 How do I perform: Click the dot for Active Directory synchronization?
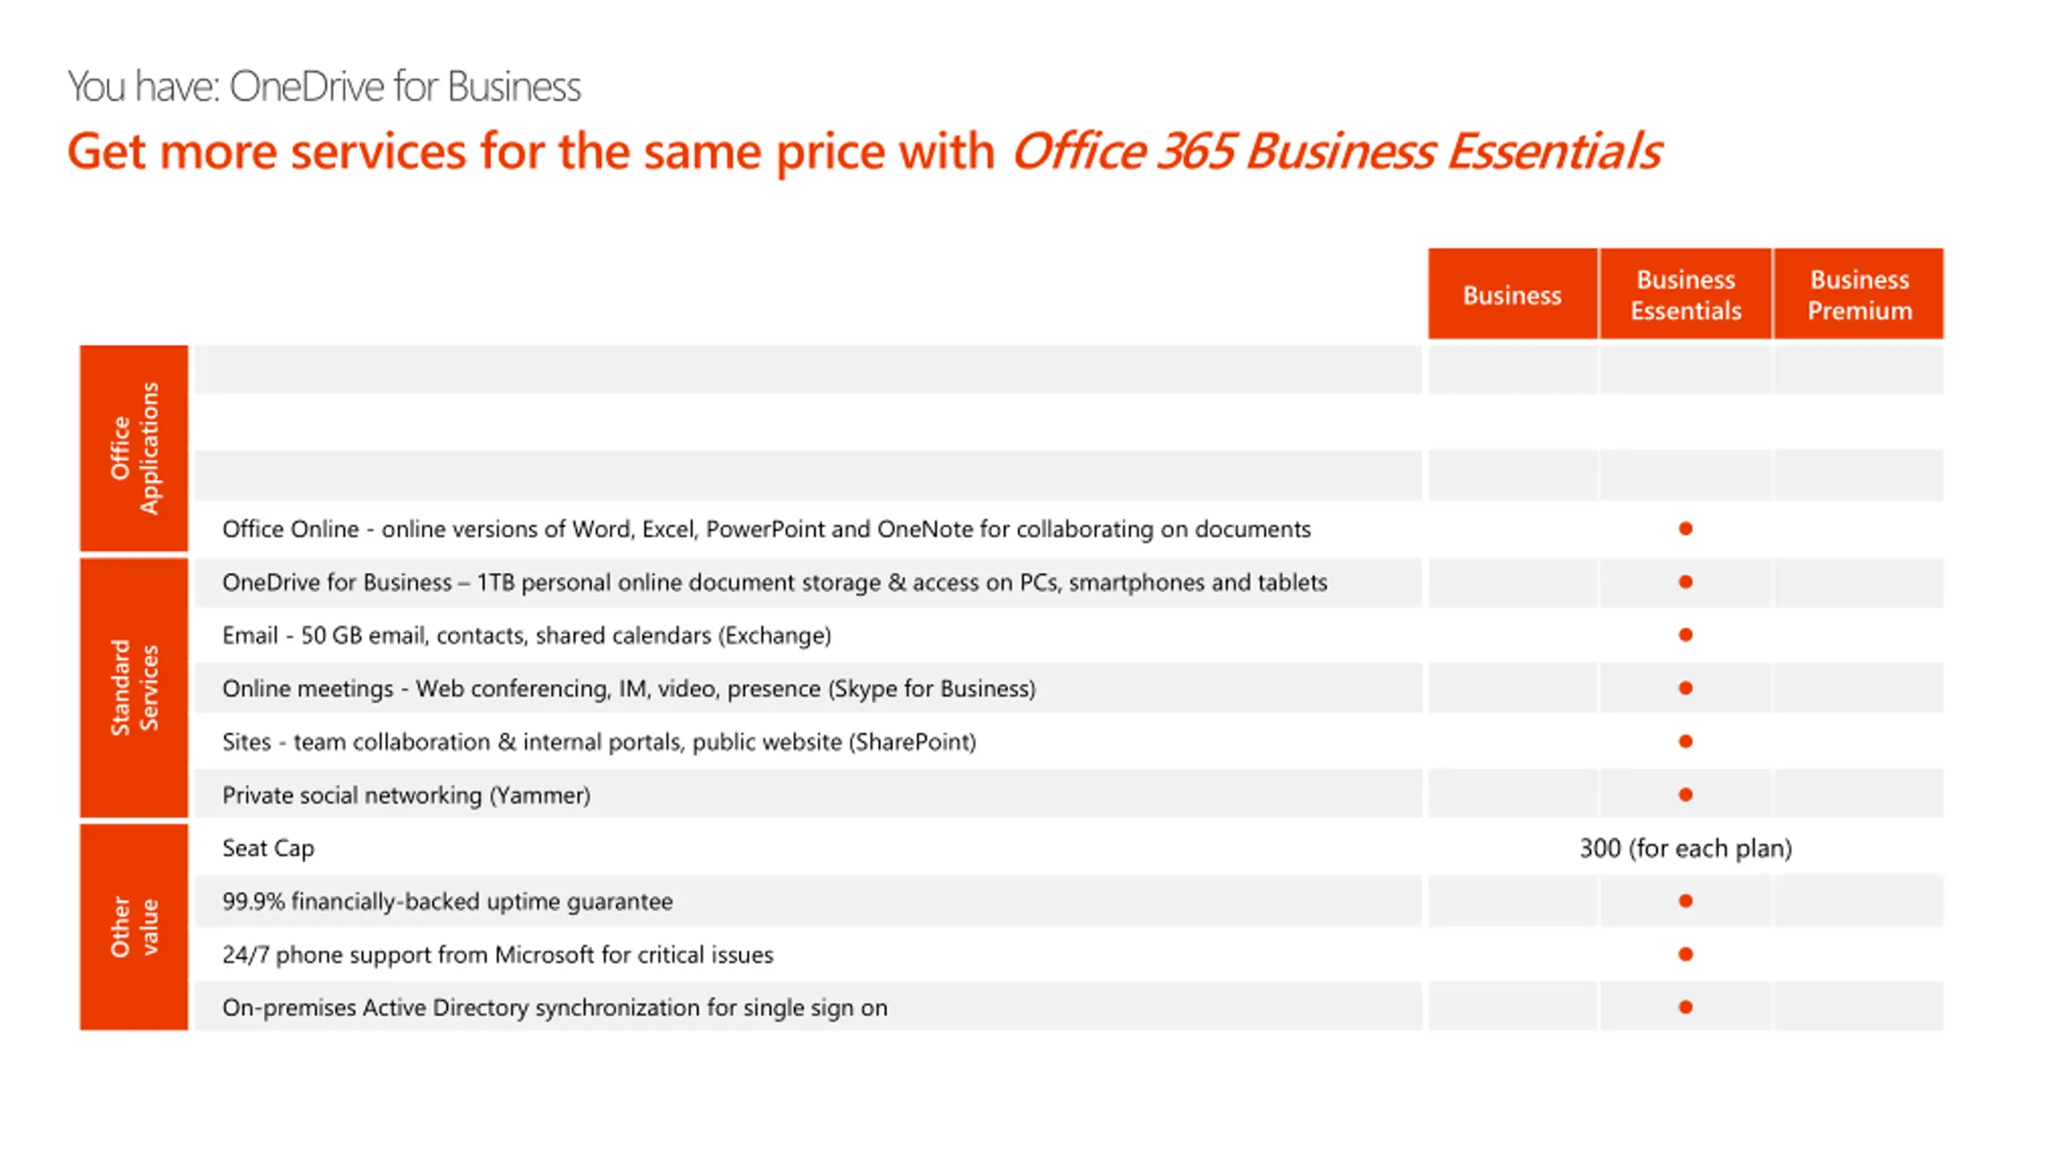[1685, 1007]
